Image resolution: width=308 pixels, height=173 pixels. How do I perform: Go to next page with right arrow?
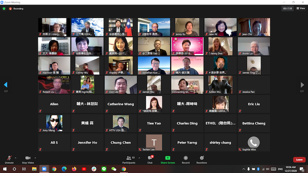point(302,85)
